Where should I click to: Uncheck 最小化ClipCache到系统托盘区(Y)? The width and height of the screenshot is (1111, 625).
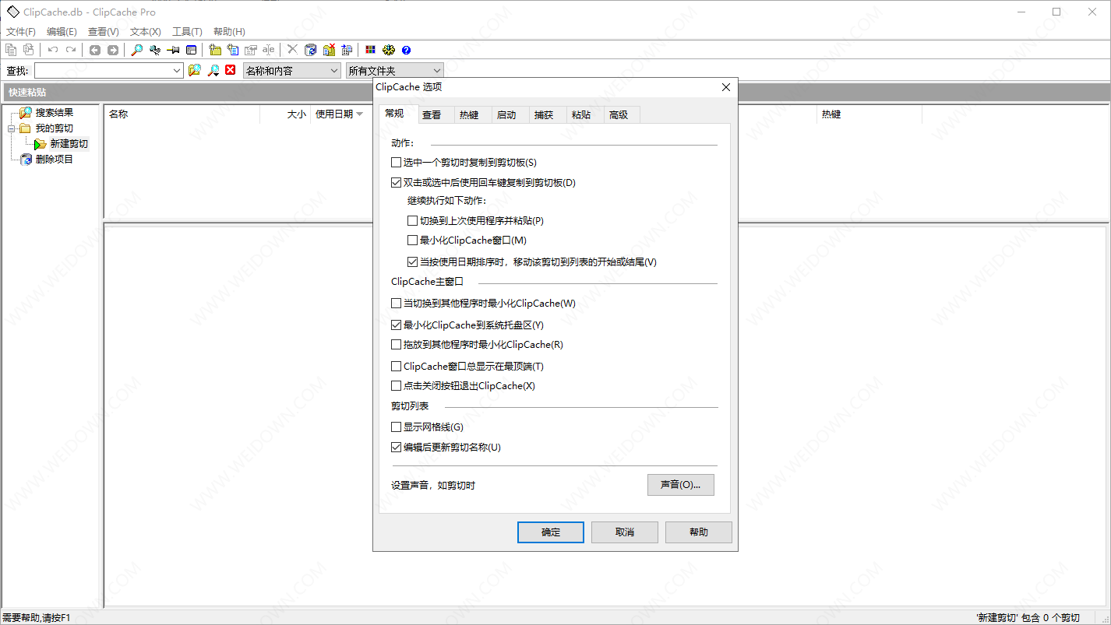tap(396, 325)
